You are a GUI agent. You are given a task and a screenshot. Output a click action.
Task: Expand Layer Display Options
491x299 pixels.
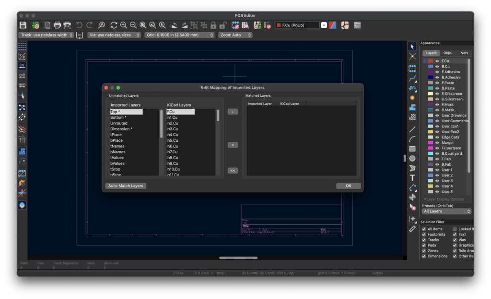coord(444,199)
